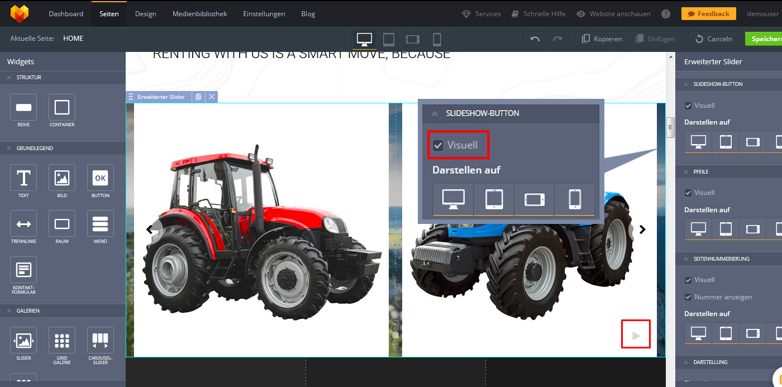
Task: Disable Visuell under Seitennummerierung
Action: click(688, 280)
